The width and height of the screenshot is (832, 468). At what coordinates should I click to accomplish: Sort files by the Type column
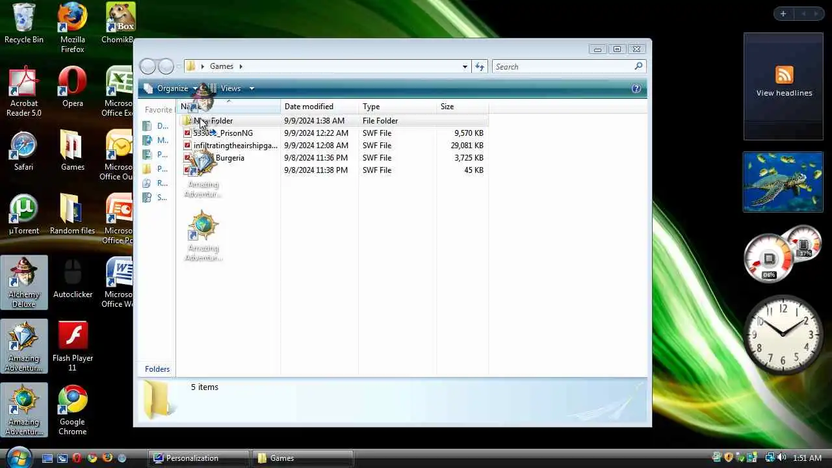(x=397, y=107)
